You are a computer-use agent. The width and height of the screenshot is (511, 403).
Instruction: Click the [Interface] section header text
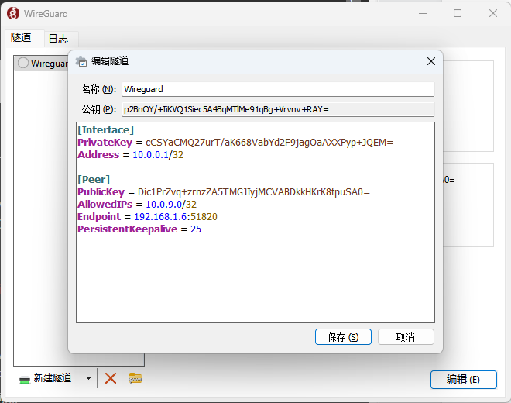point(105,130)
